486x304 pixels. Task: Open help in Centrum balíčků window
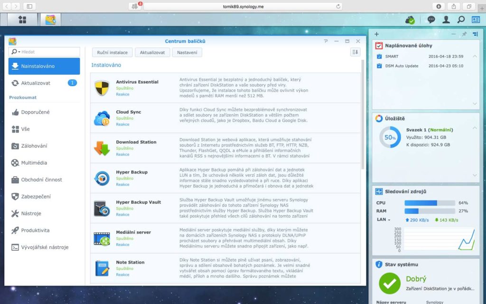[326, 41]
